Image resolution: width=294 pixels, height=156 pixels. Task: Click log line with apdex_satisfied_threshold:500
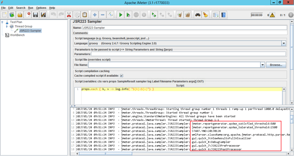pyautogui.click(x=234, y=124)
